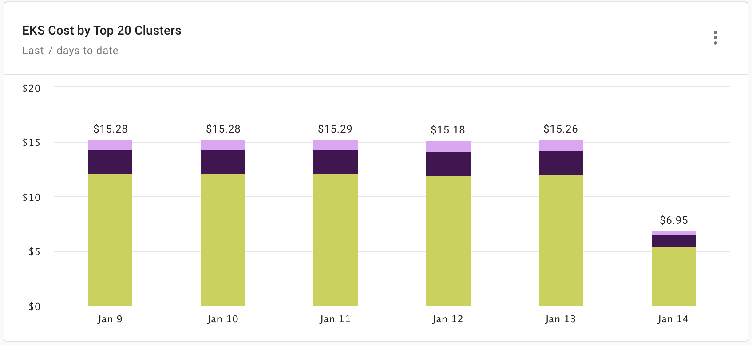
Task: Select the dark purple segment of Jan 13 bar
Action: pyautogui.click(x=561, y=163)
